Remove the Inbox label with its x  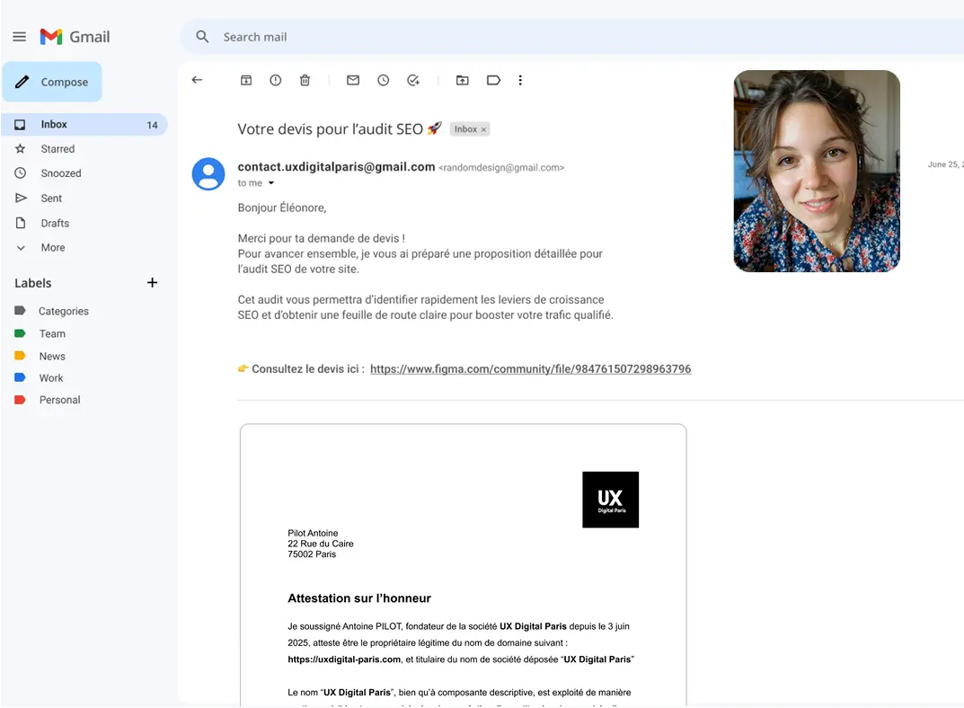(483, 129)
